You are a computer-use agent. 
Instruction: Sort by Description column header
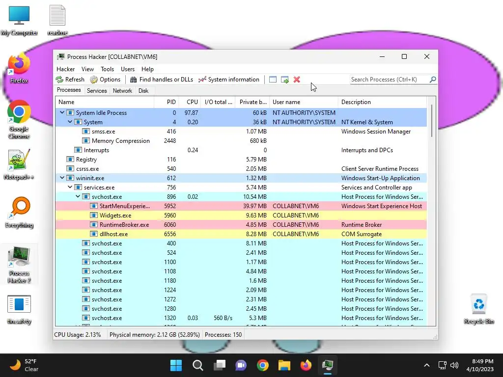382,102
